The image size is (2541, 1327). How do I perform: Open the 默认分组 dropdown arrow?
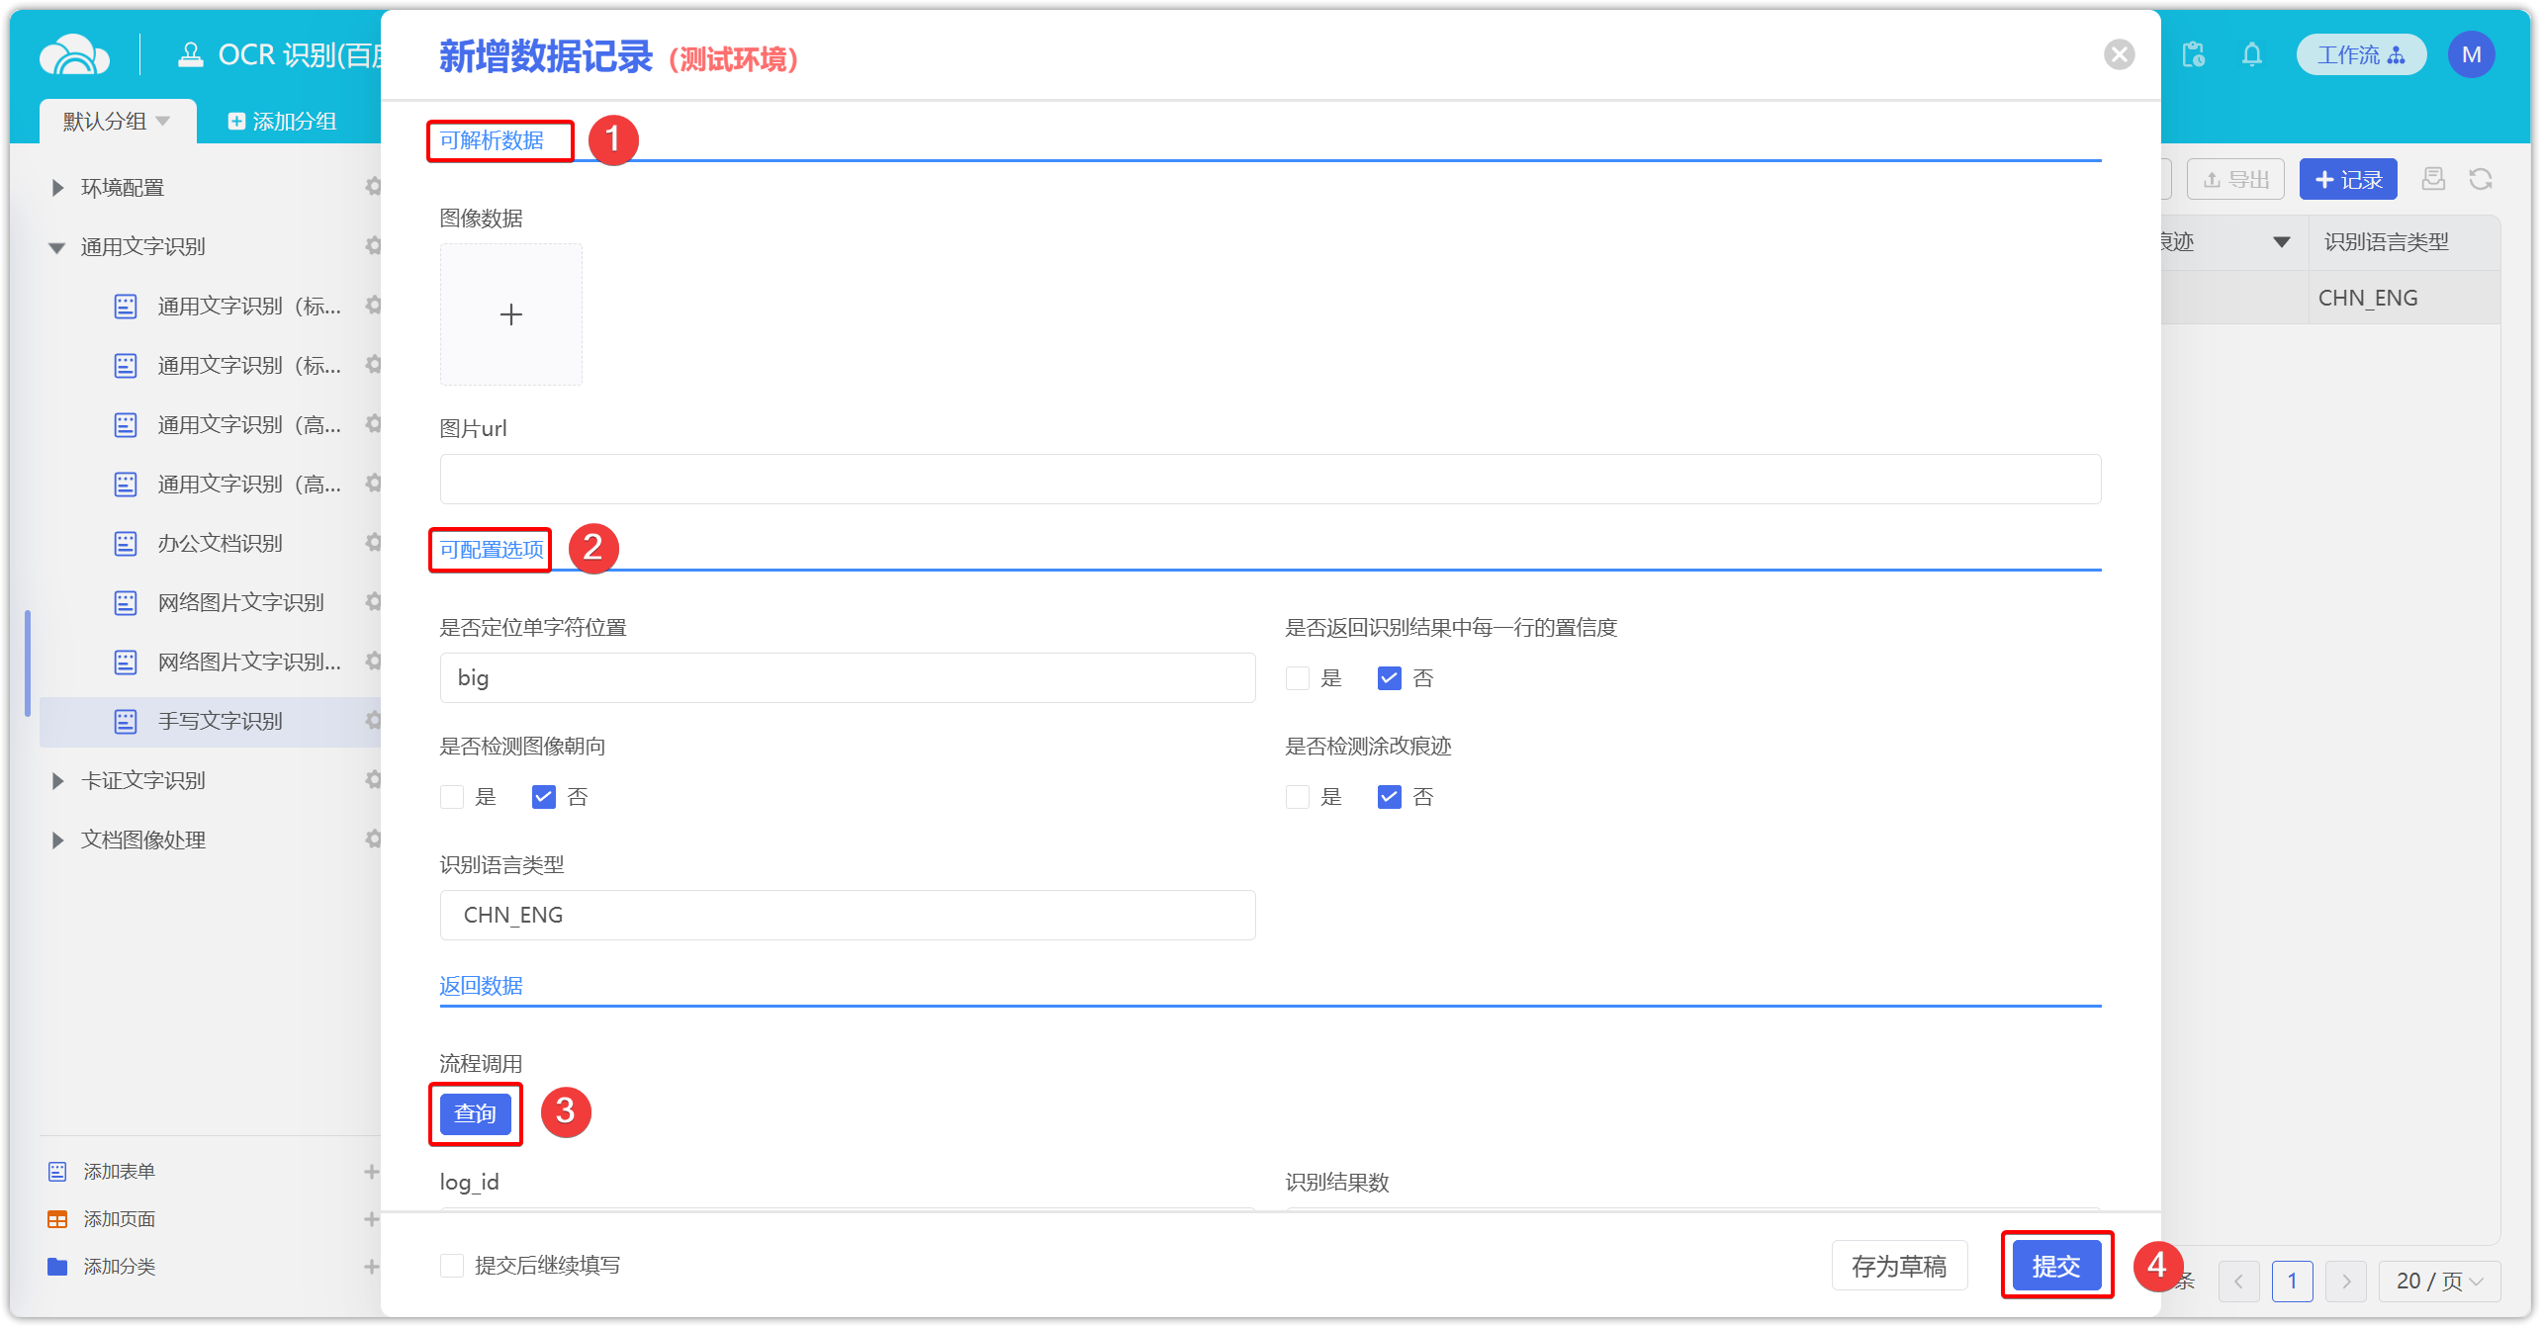click(163, 121)
